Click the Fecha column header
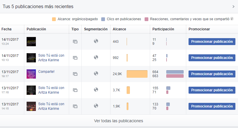The image size is (238, 128). tap(6, 29)
